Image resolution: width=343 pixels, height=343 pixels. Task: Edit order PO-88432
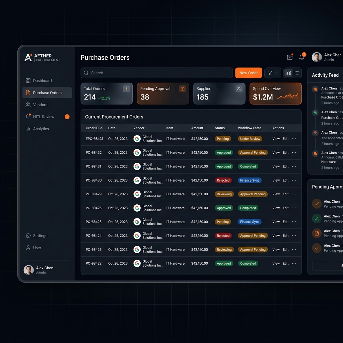coord(285,152)
